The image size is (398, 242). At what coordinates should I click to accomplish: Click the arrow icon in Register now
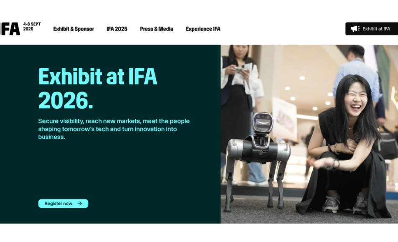80,204
